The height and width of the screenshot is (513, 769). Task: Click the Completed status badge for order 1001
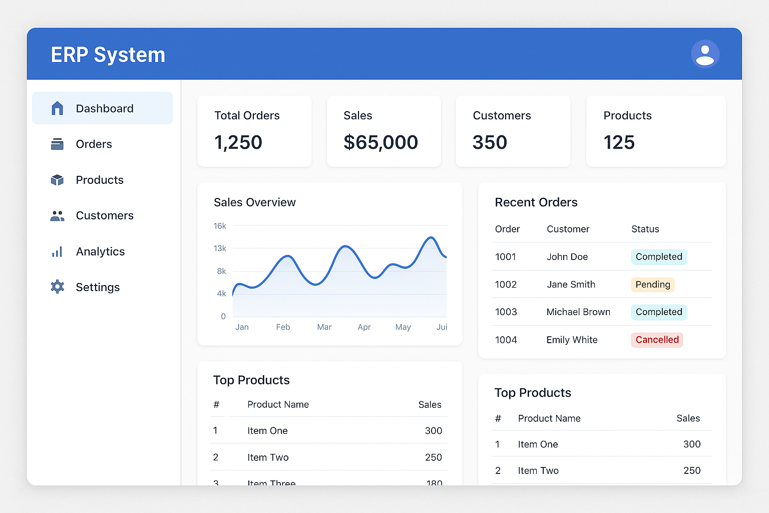[658, 256]
